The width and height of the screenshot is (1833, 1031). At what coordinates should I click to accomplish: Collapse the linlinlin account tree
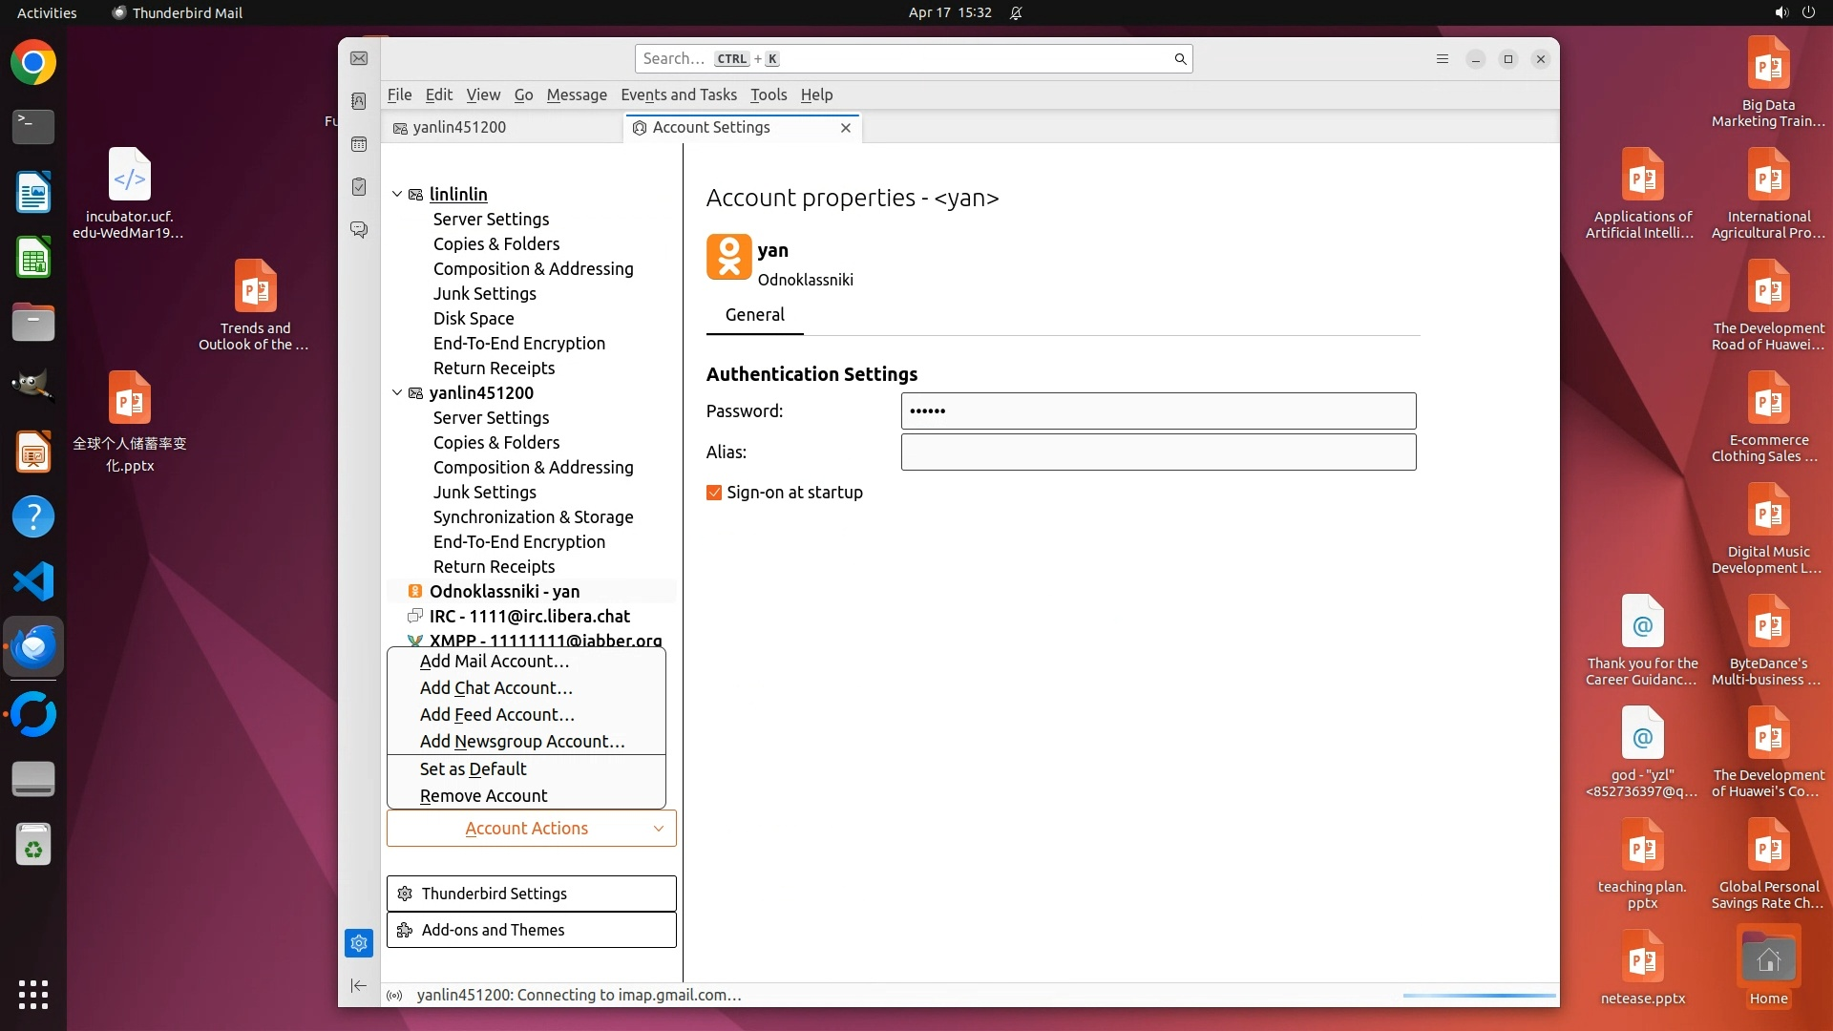point(397,194)
